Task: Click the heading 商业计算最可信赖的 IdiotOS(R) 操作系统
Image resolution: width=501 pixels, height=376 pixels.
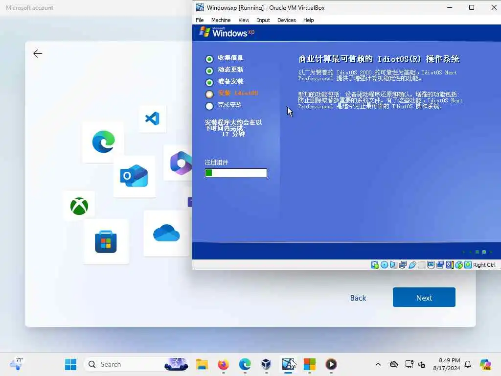Action: [379, 59]
